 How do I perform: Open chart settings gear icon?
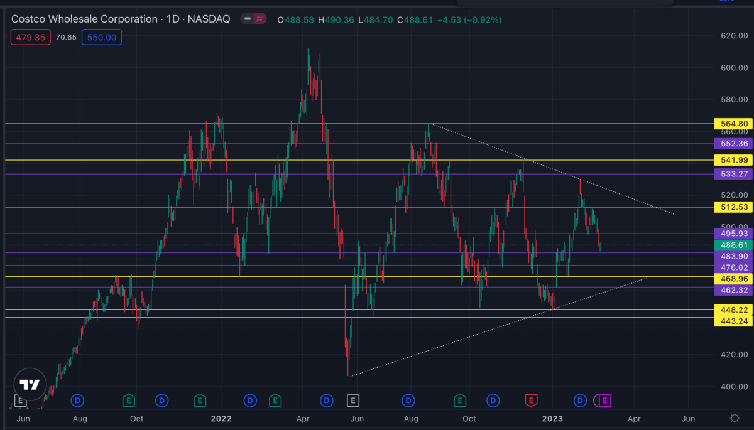click(735, 417)
